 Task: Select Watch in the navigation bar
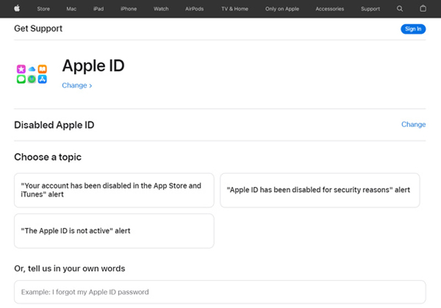[161, 9]
